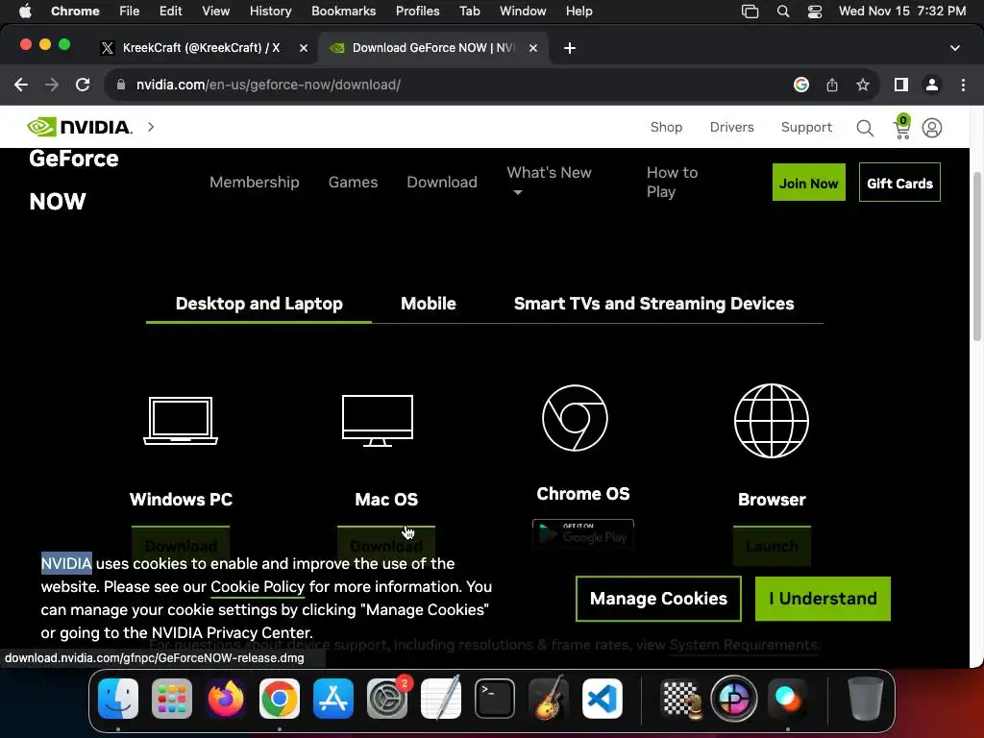Image resolution: width=984 pixels, height=738 pixels.
Task: Toggle the Chrome side panel icon
Action: pyautogui.click(x=901, y=85)
